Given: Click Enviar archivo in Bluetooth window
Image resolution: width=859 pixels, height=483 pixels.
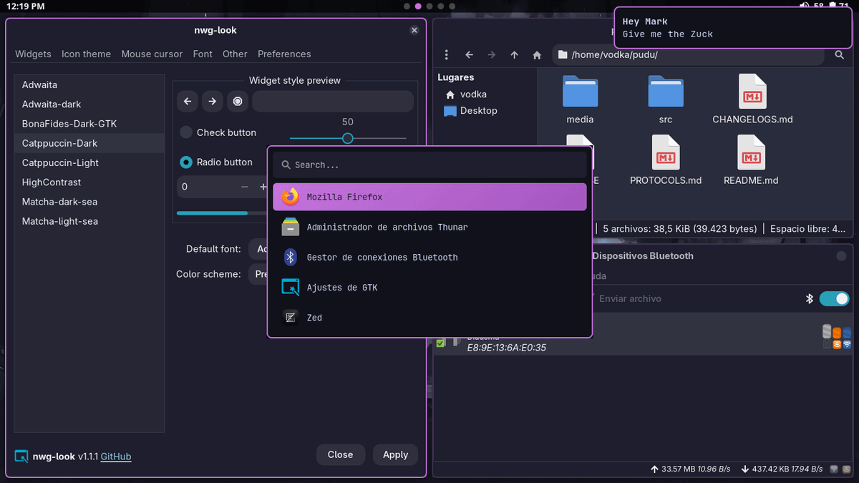Looking at the screenshot, I should 630,298.
